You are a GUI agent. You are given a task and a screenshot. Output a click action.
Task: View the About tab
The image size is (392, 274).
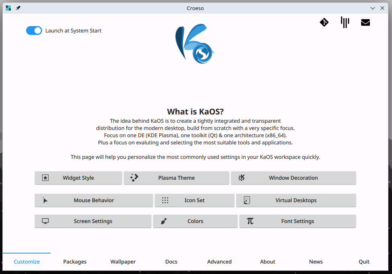(x=268, y=262)
